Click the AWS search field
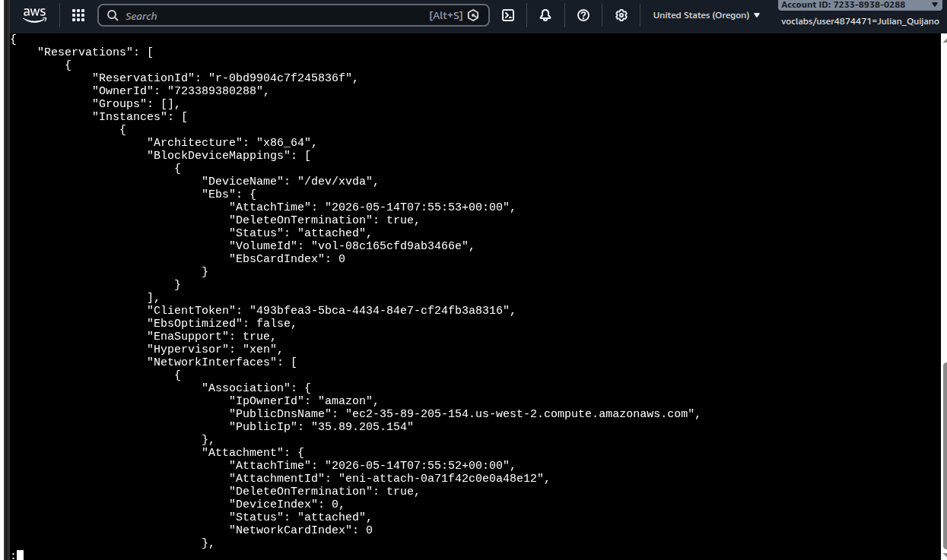The image size is (947, 560). [x=293, y=15]
